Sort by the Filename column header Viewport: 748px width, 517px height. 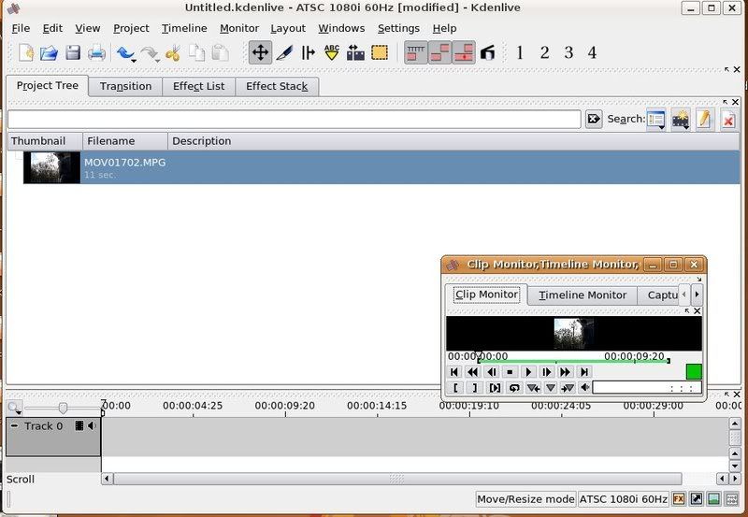coord(125,141)
